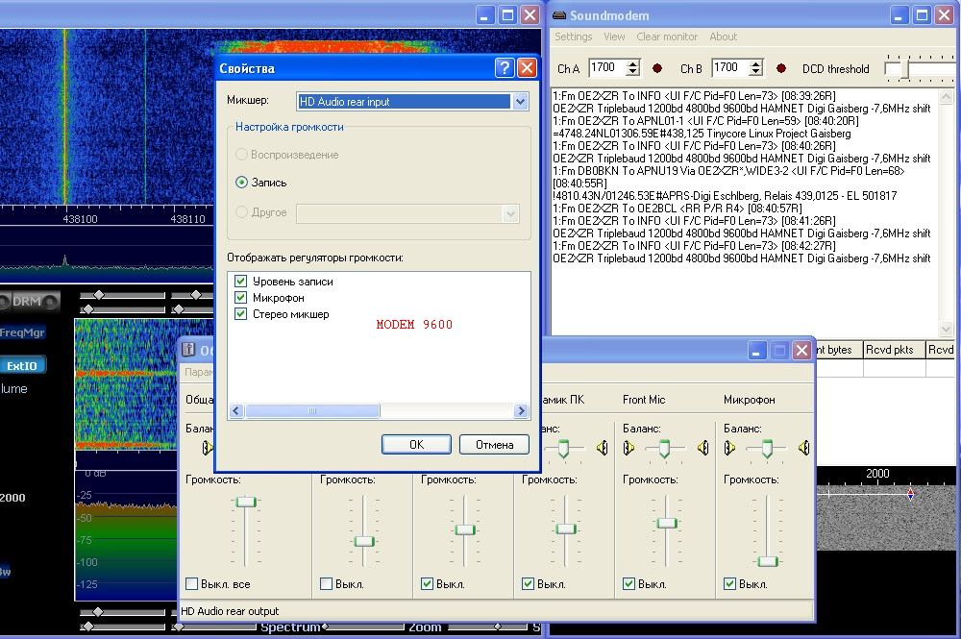The image size is (961, 639).
Task: Increase Ch A frequency with up arrow
Action: point(632,64)
